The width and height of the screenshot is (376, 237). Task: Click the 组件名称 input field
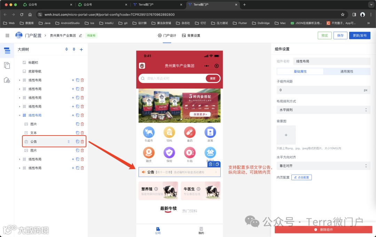(x=332, y=61)
